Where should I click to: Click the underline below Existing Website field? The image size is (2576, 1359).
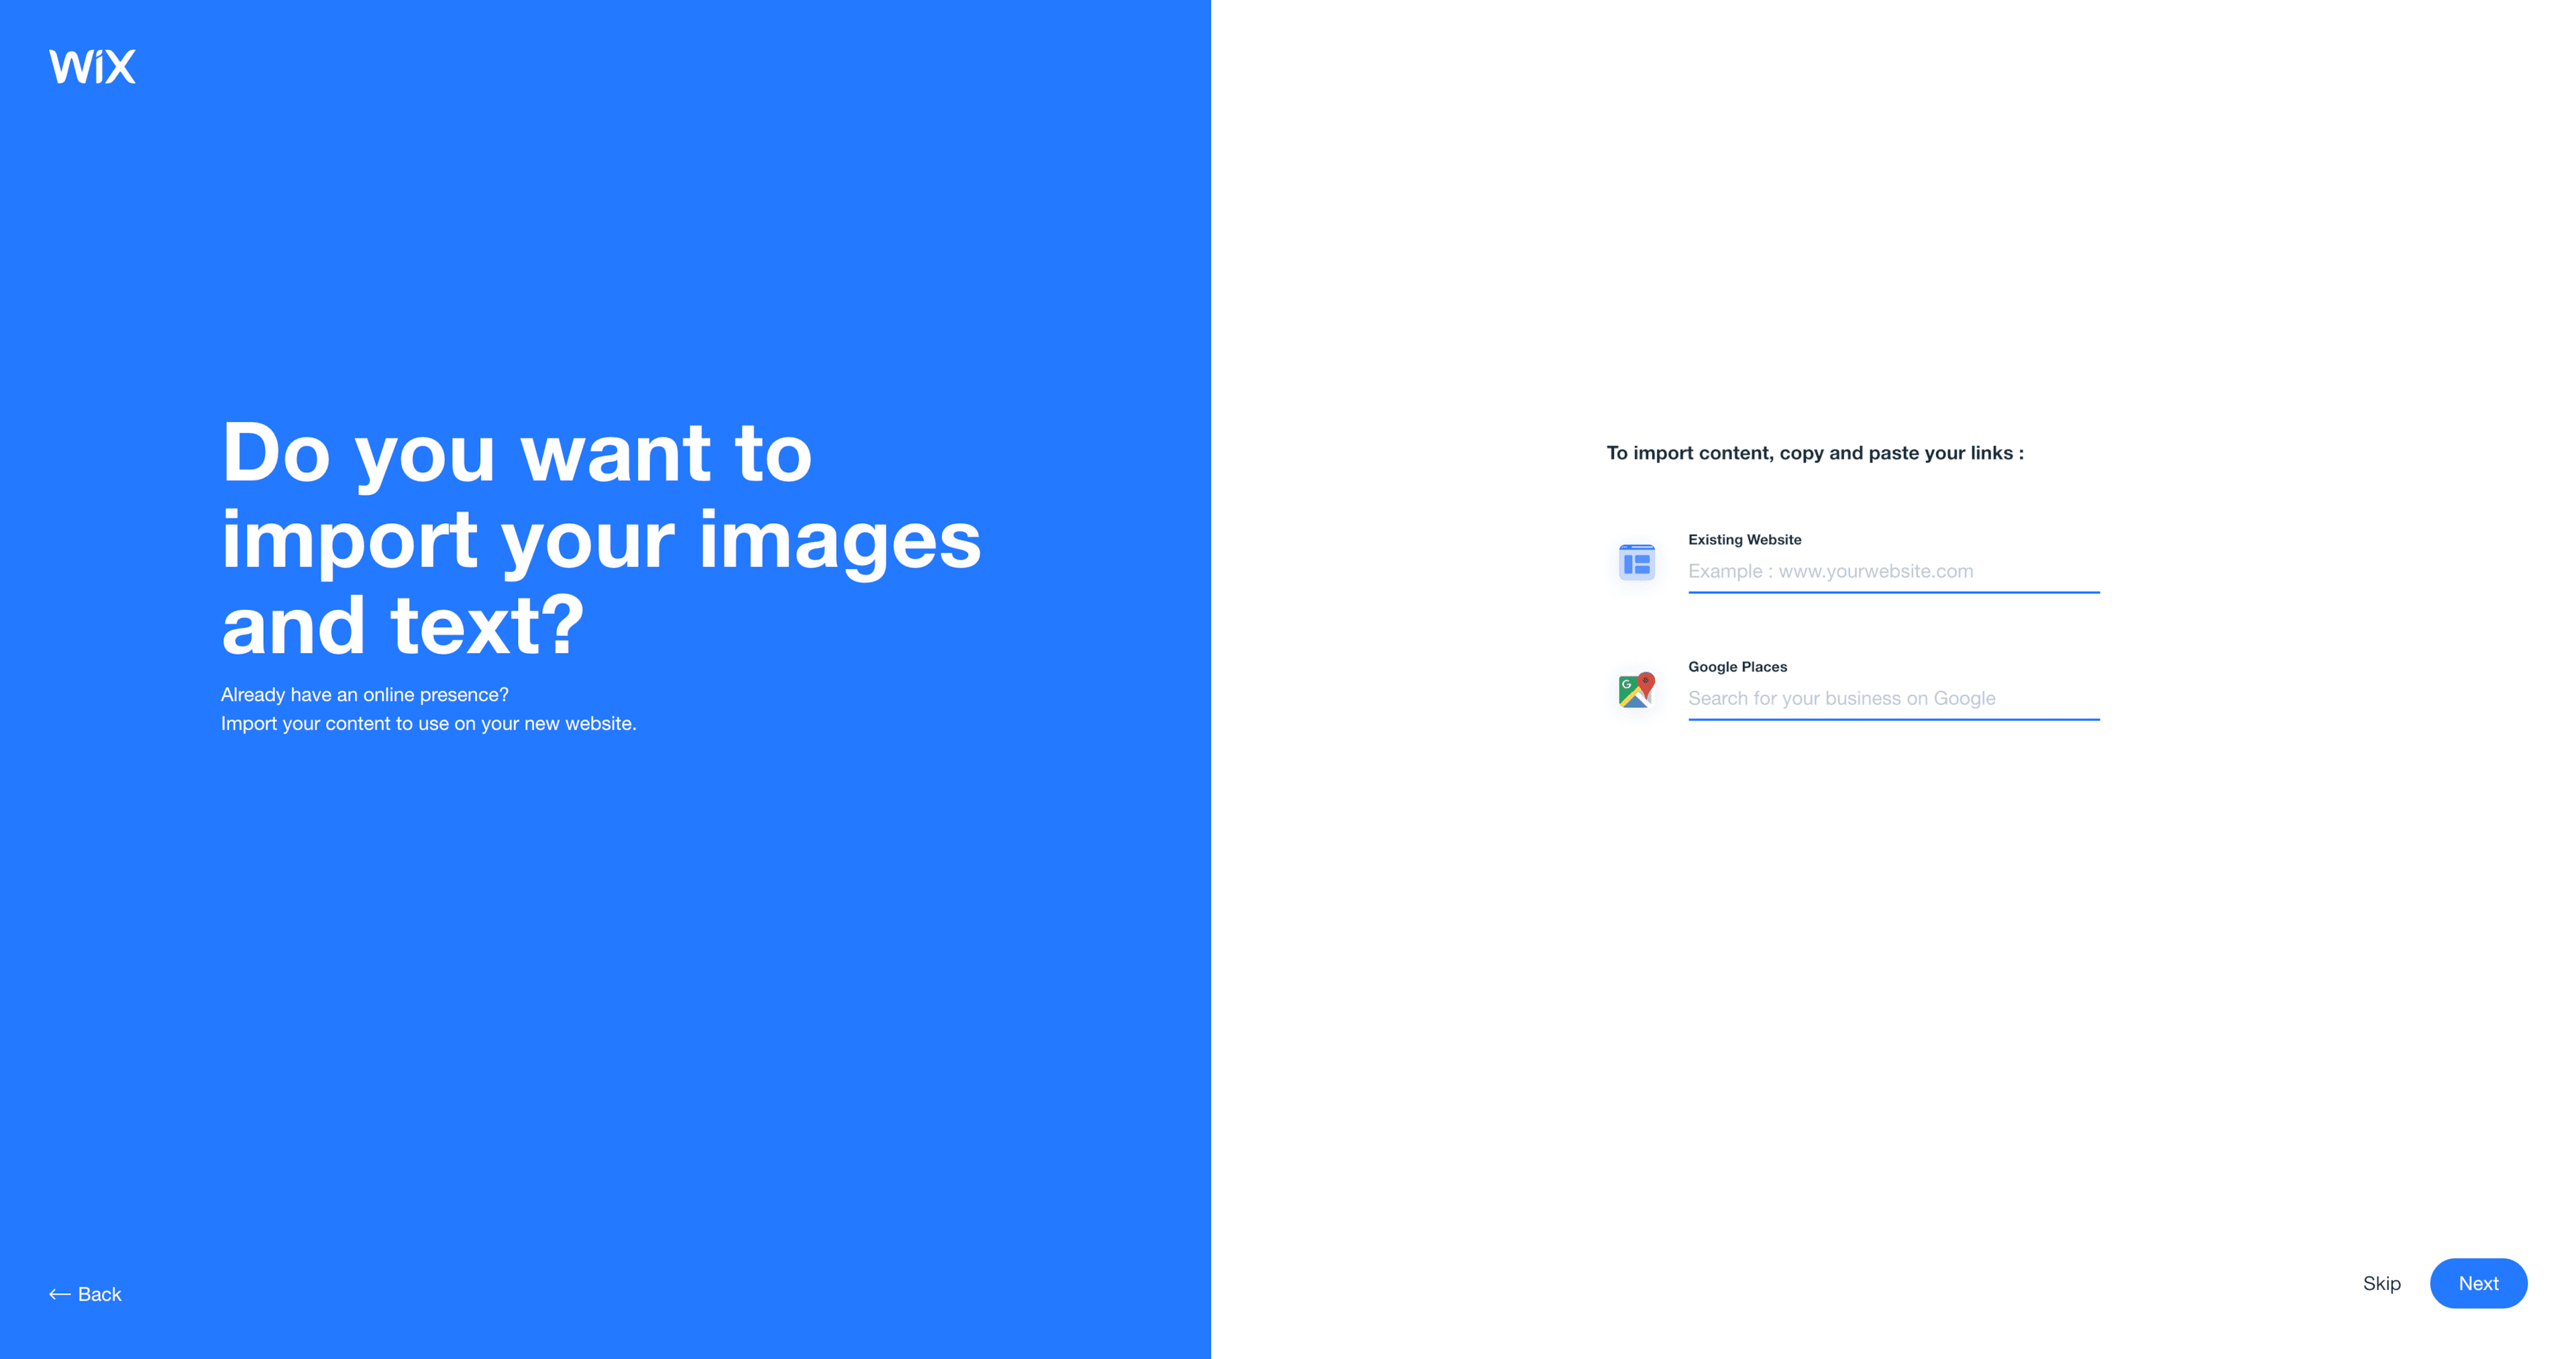[x=1892, y=592]
